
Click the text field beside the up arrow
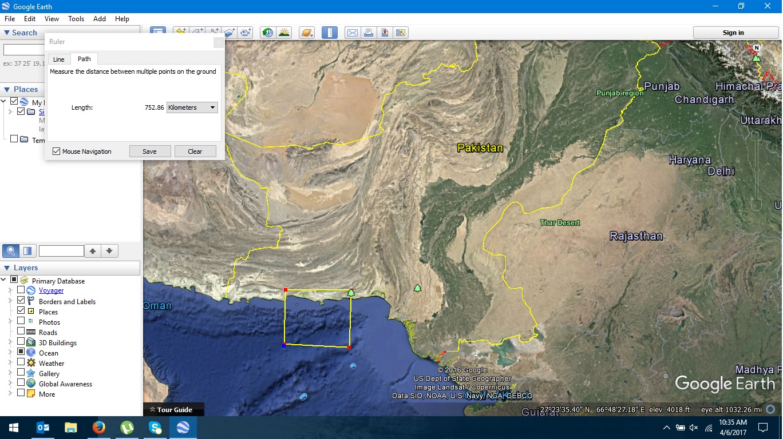click(61, 251)
